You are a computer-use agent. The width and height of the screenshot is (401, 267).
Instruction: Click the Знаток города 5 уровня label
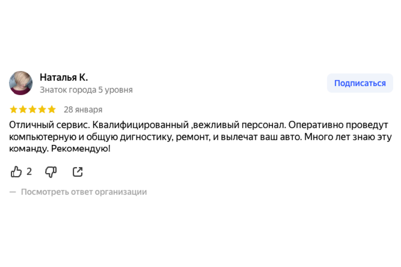[86, 90]
